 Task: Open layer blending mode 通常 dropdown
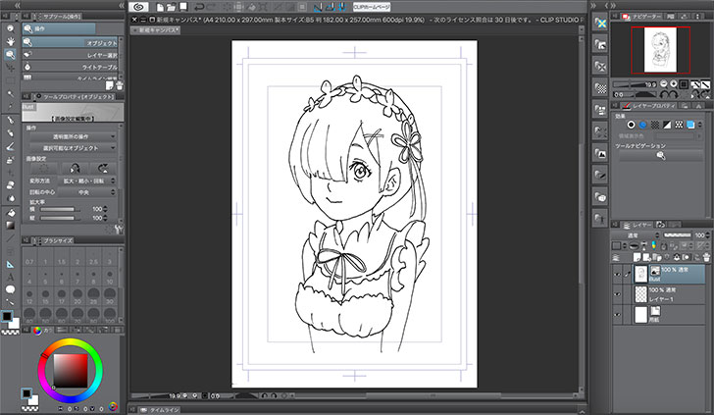tap(637, 235)
